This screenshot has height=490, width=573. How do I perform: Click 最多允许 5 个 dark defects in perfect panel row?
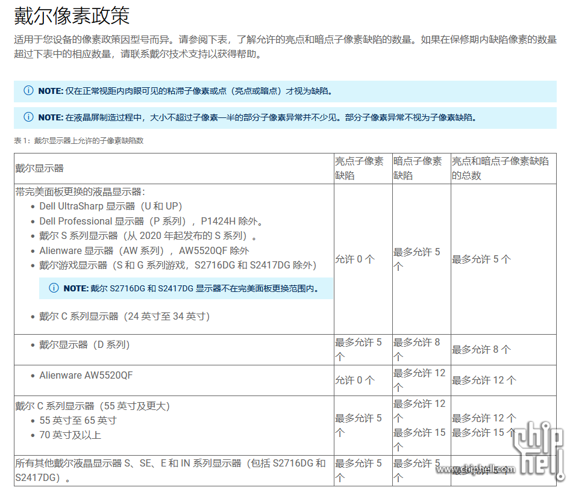416,259
